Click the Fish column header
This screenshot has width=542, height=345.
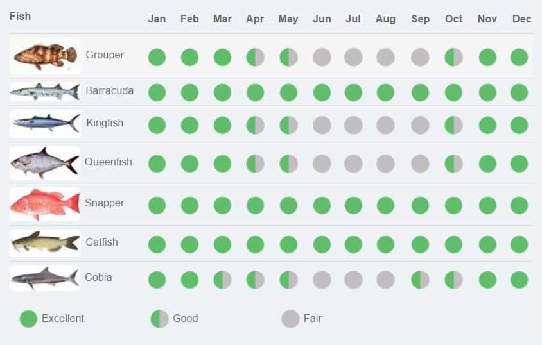[x=21, y=16]
